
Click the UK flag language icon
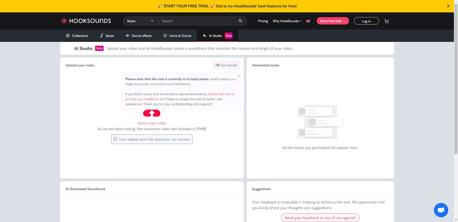click(x=308, y=21)
